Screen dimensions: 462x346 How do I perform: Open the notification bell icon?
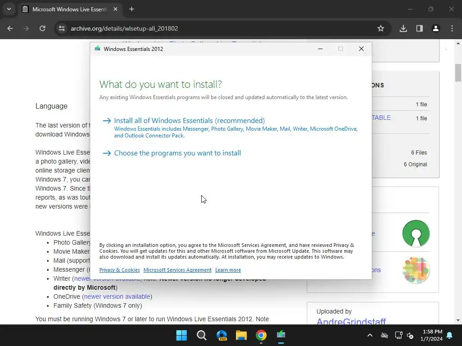coord(449,335)
